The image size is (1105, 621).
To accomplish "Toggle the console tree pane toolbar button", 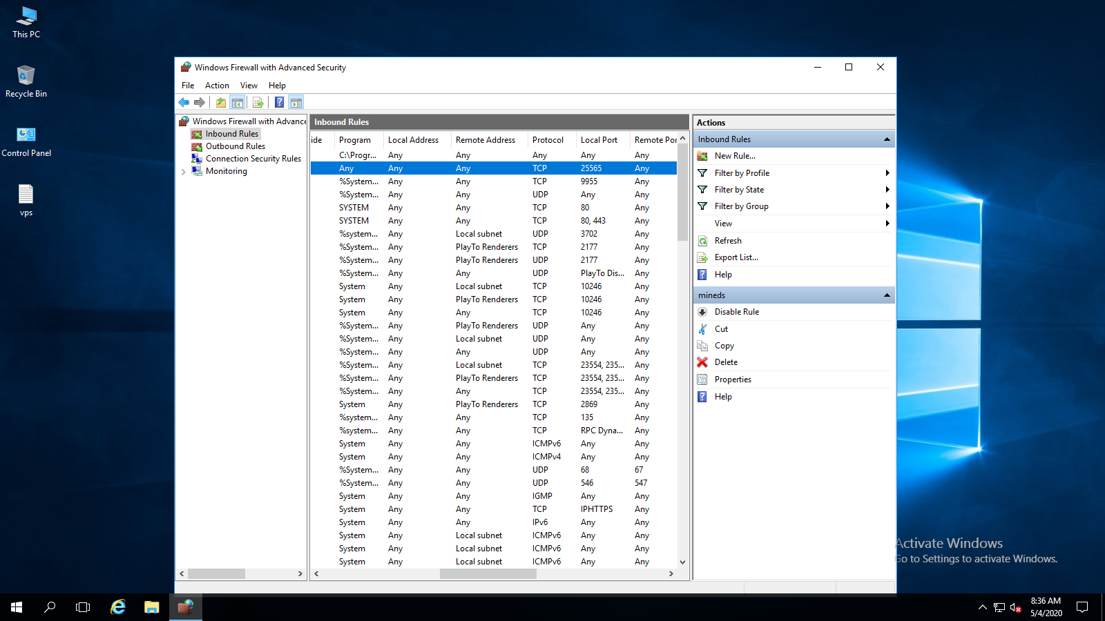I will [x=238, y=103].
